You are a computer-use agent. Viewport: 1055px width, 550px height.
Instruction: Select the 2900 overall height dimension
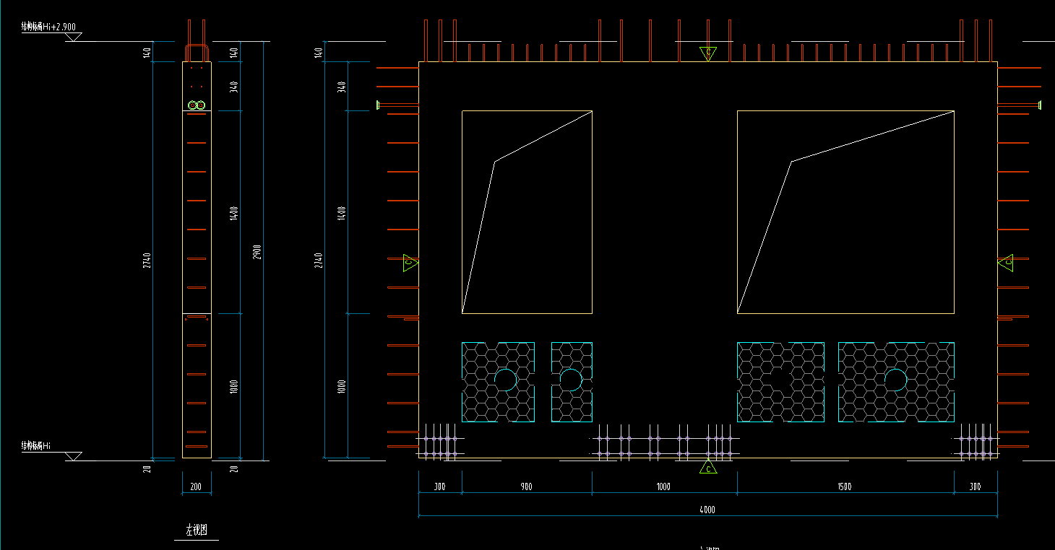(x=257, y=252)
